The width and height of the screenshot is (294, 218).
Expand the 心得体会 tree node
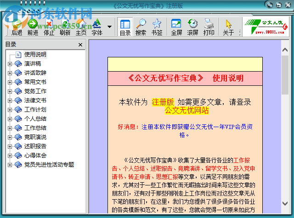click(x=10, y=156)
